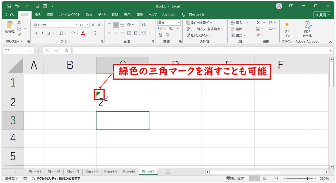Click the Cut scissors icon
The width and height of the screenshot is (336, 183).
coord(19,23)
